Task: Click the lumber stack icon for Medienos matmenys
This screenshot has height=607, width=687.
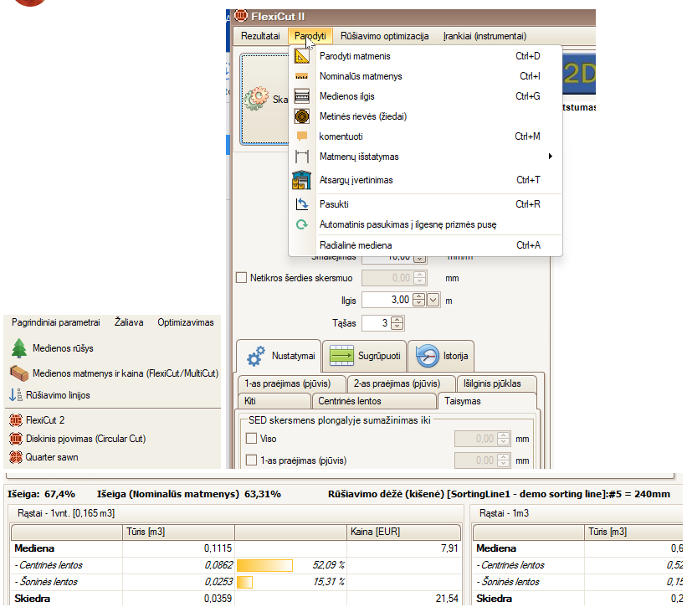Action: 19,373
